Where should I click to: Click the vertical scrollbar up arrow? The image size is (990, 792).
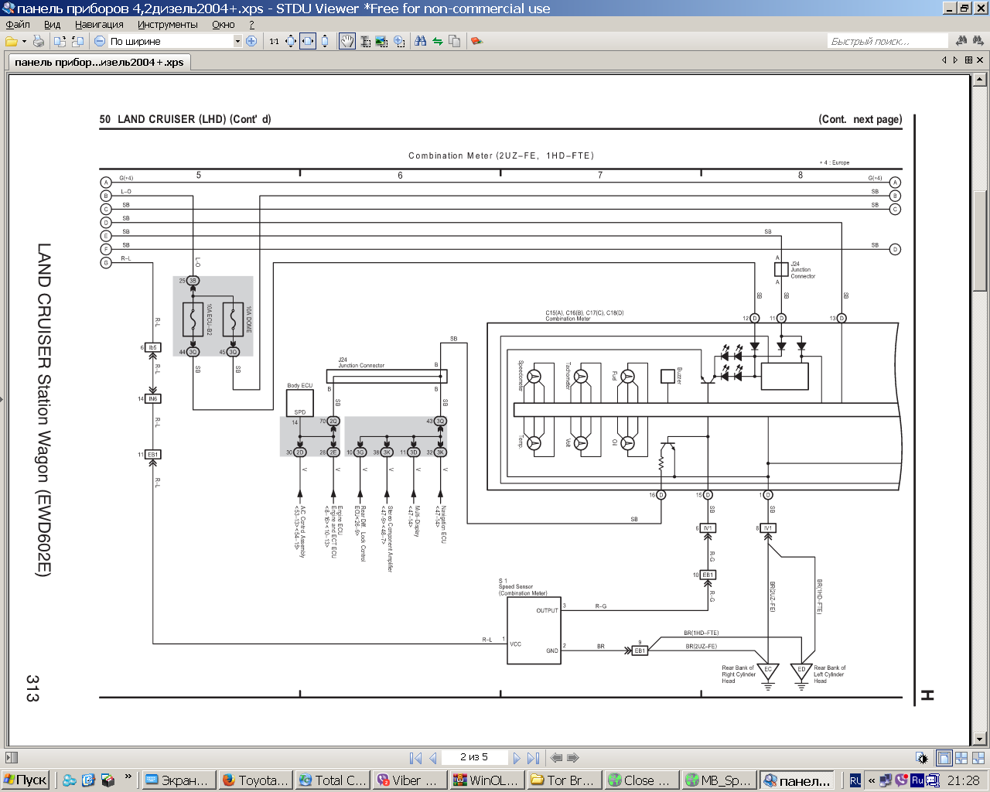(x=980, y=79)
